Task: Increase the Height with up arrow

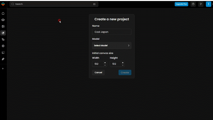Action: coord(123,62)
